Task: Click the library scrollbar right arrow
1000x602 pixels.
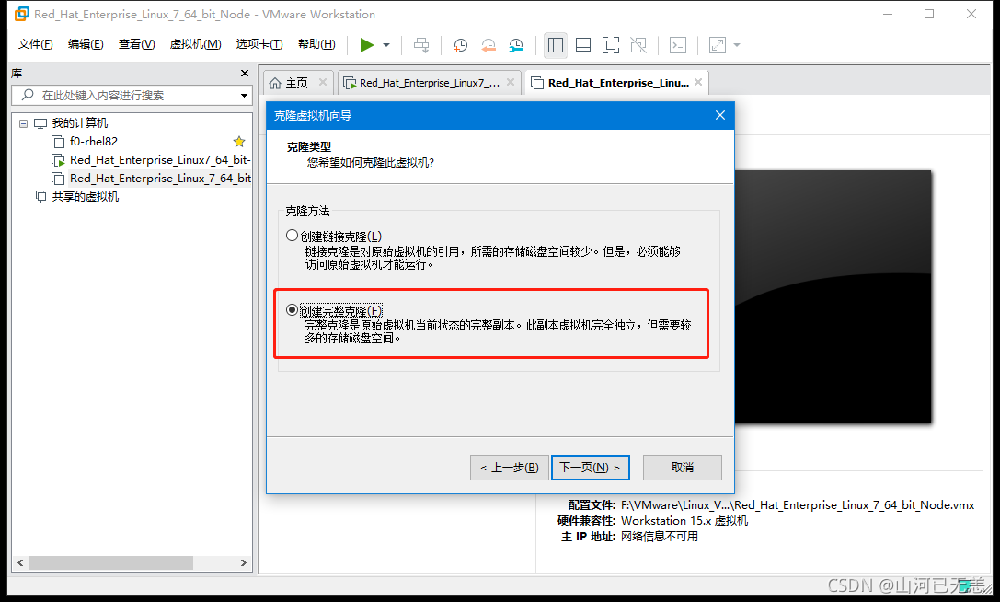Action: pos(244,563)
